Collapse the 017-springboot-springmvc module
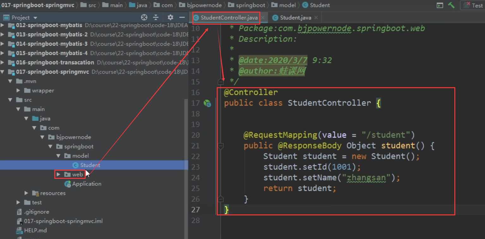The height and width of the screenshot is (239, 485). (x=3, y=72)
